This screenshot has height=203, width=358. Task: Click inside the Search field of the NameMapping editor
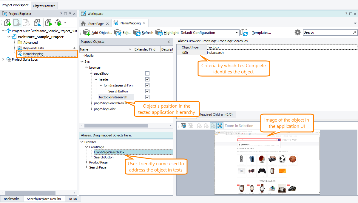tap(328, 32)
